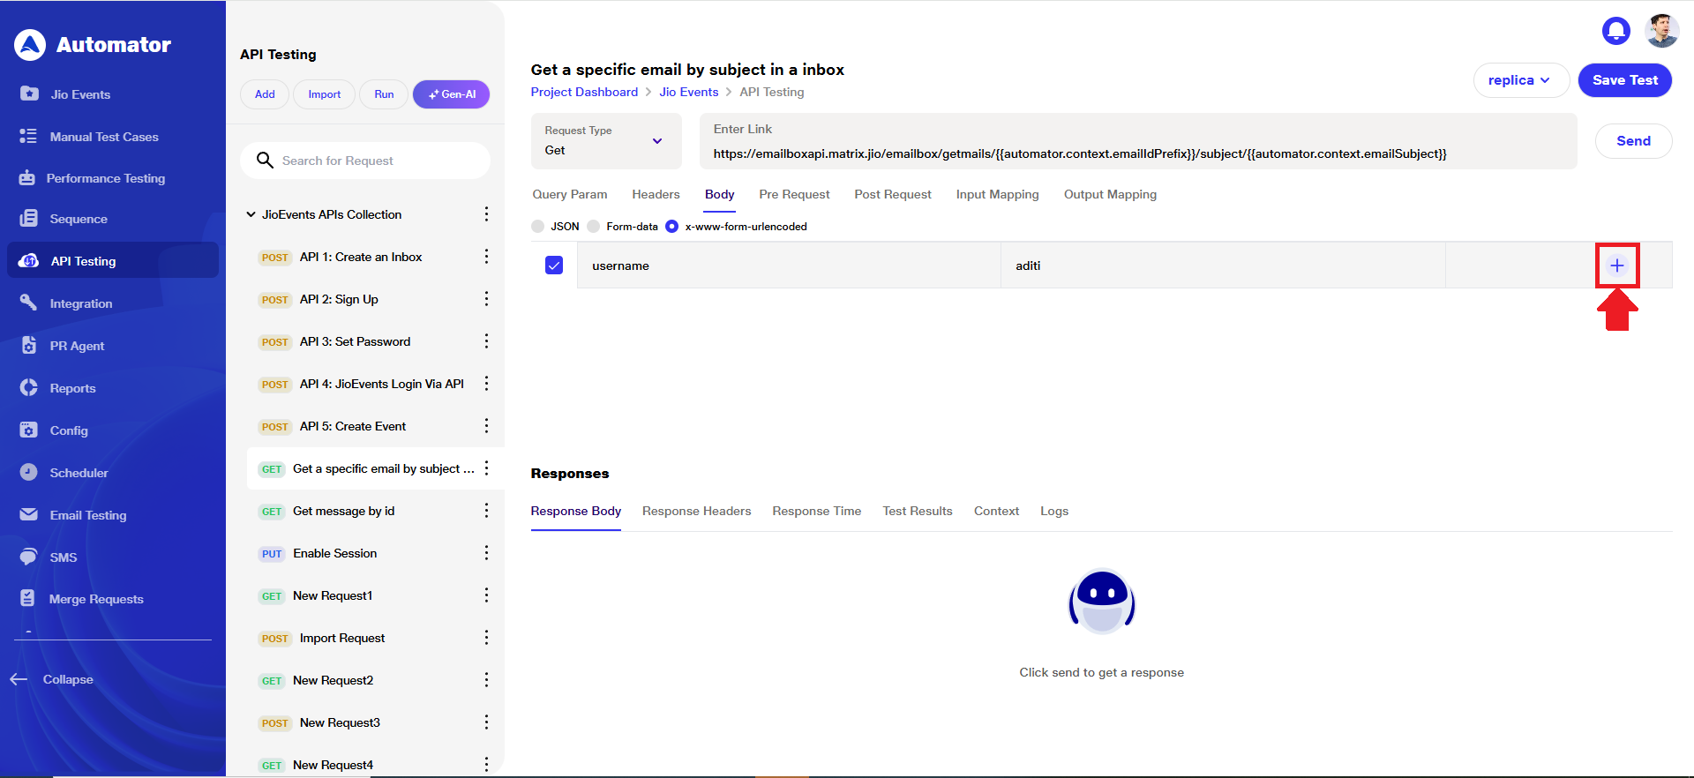Open the Response Headers tab
The image size is (1694, 778).
[696, 511]
